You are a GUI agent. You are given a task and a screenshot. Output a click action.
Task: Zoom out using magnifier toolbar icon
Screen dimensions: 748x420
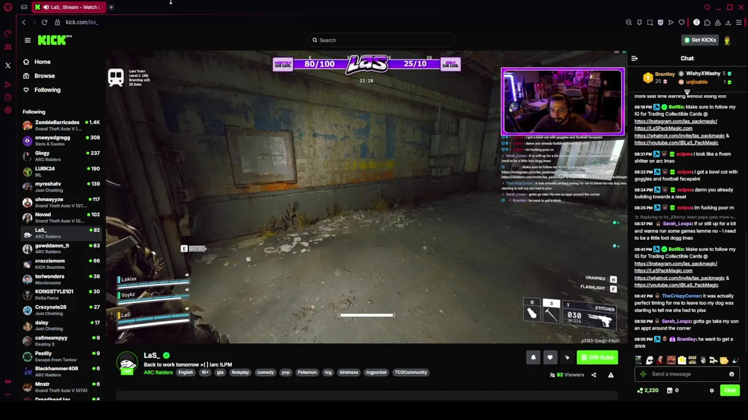click(x=629, y=23)
